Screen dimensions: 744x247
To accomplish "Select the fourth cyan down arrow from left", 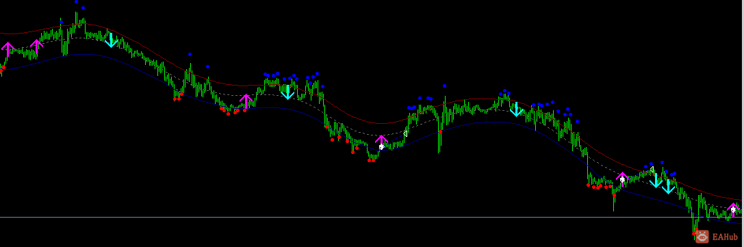I will tap(656, 181).
